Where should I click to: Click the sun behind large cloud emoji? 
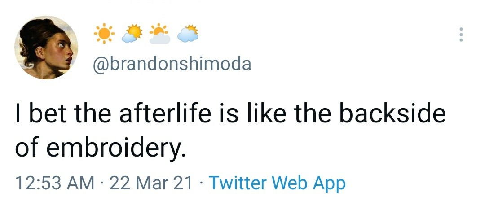click(159, 33)
